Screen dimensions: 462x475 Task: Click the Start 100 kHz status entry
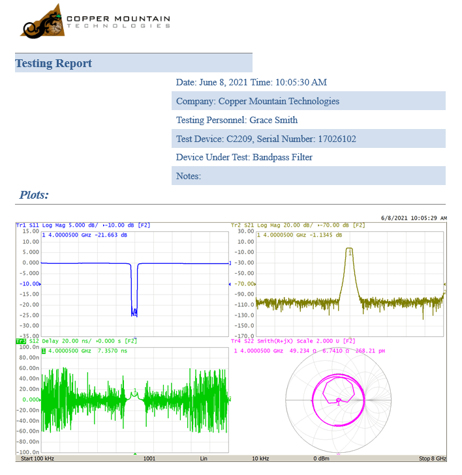coord(37,458)
